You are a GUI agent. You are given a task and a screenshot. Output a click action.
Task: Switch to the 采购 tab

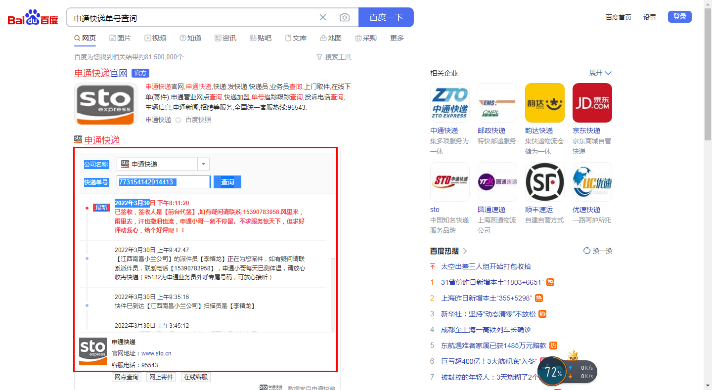pyautogui.click(x=366, y=38)
